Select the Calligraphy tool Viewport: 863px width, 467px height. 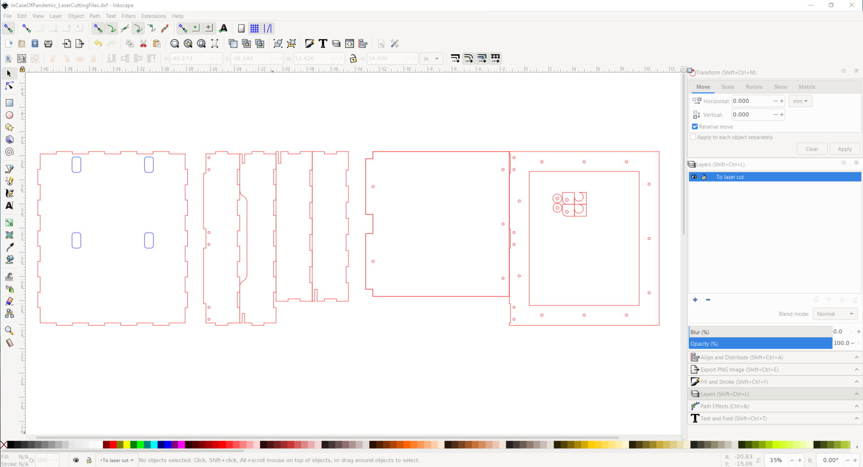9,193
